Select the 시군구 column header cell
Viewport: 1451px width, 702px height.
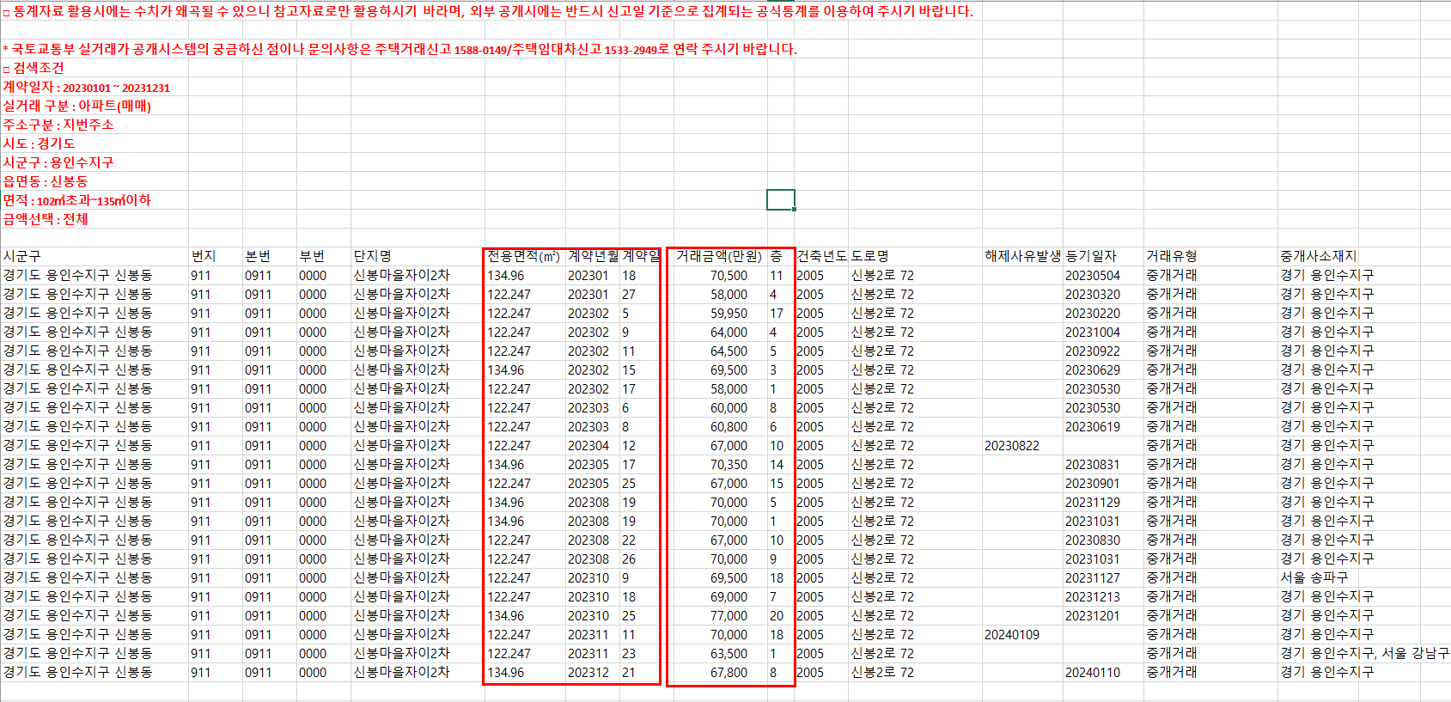point(94,256)
